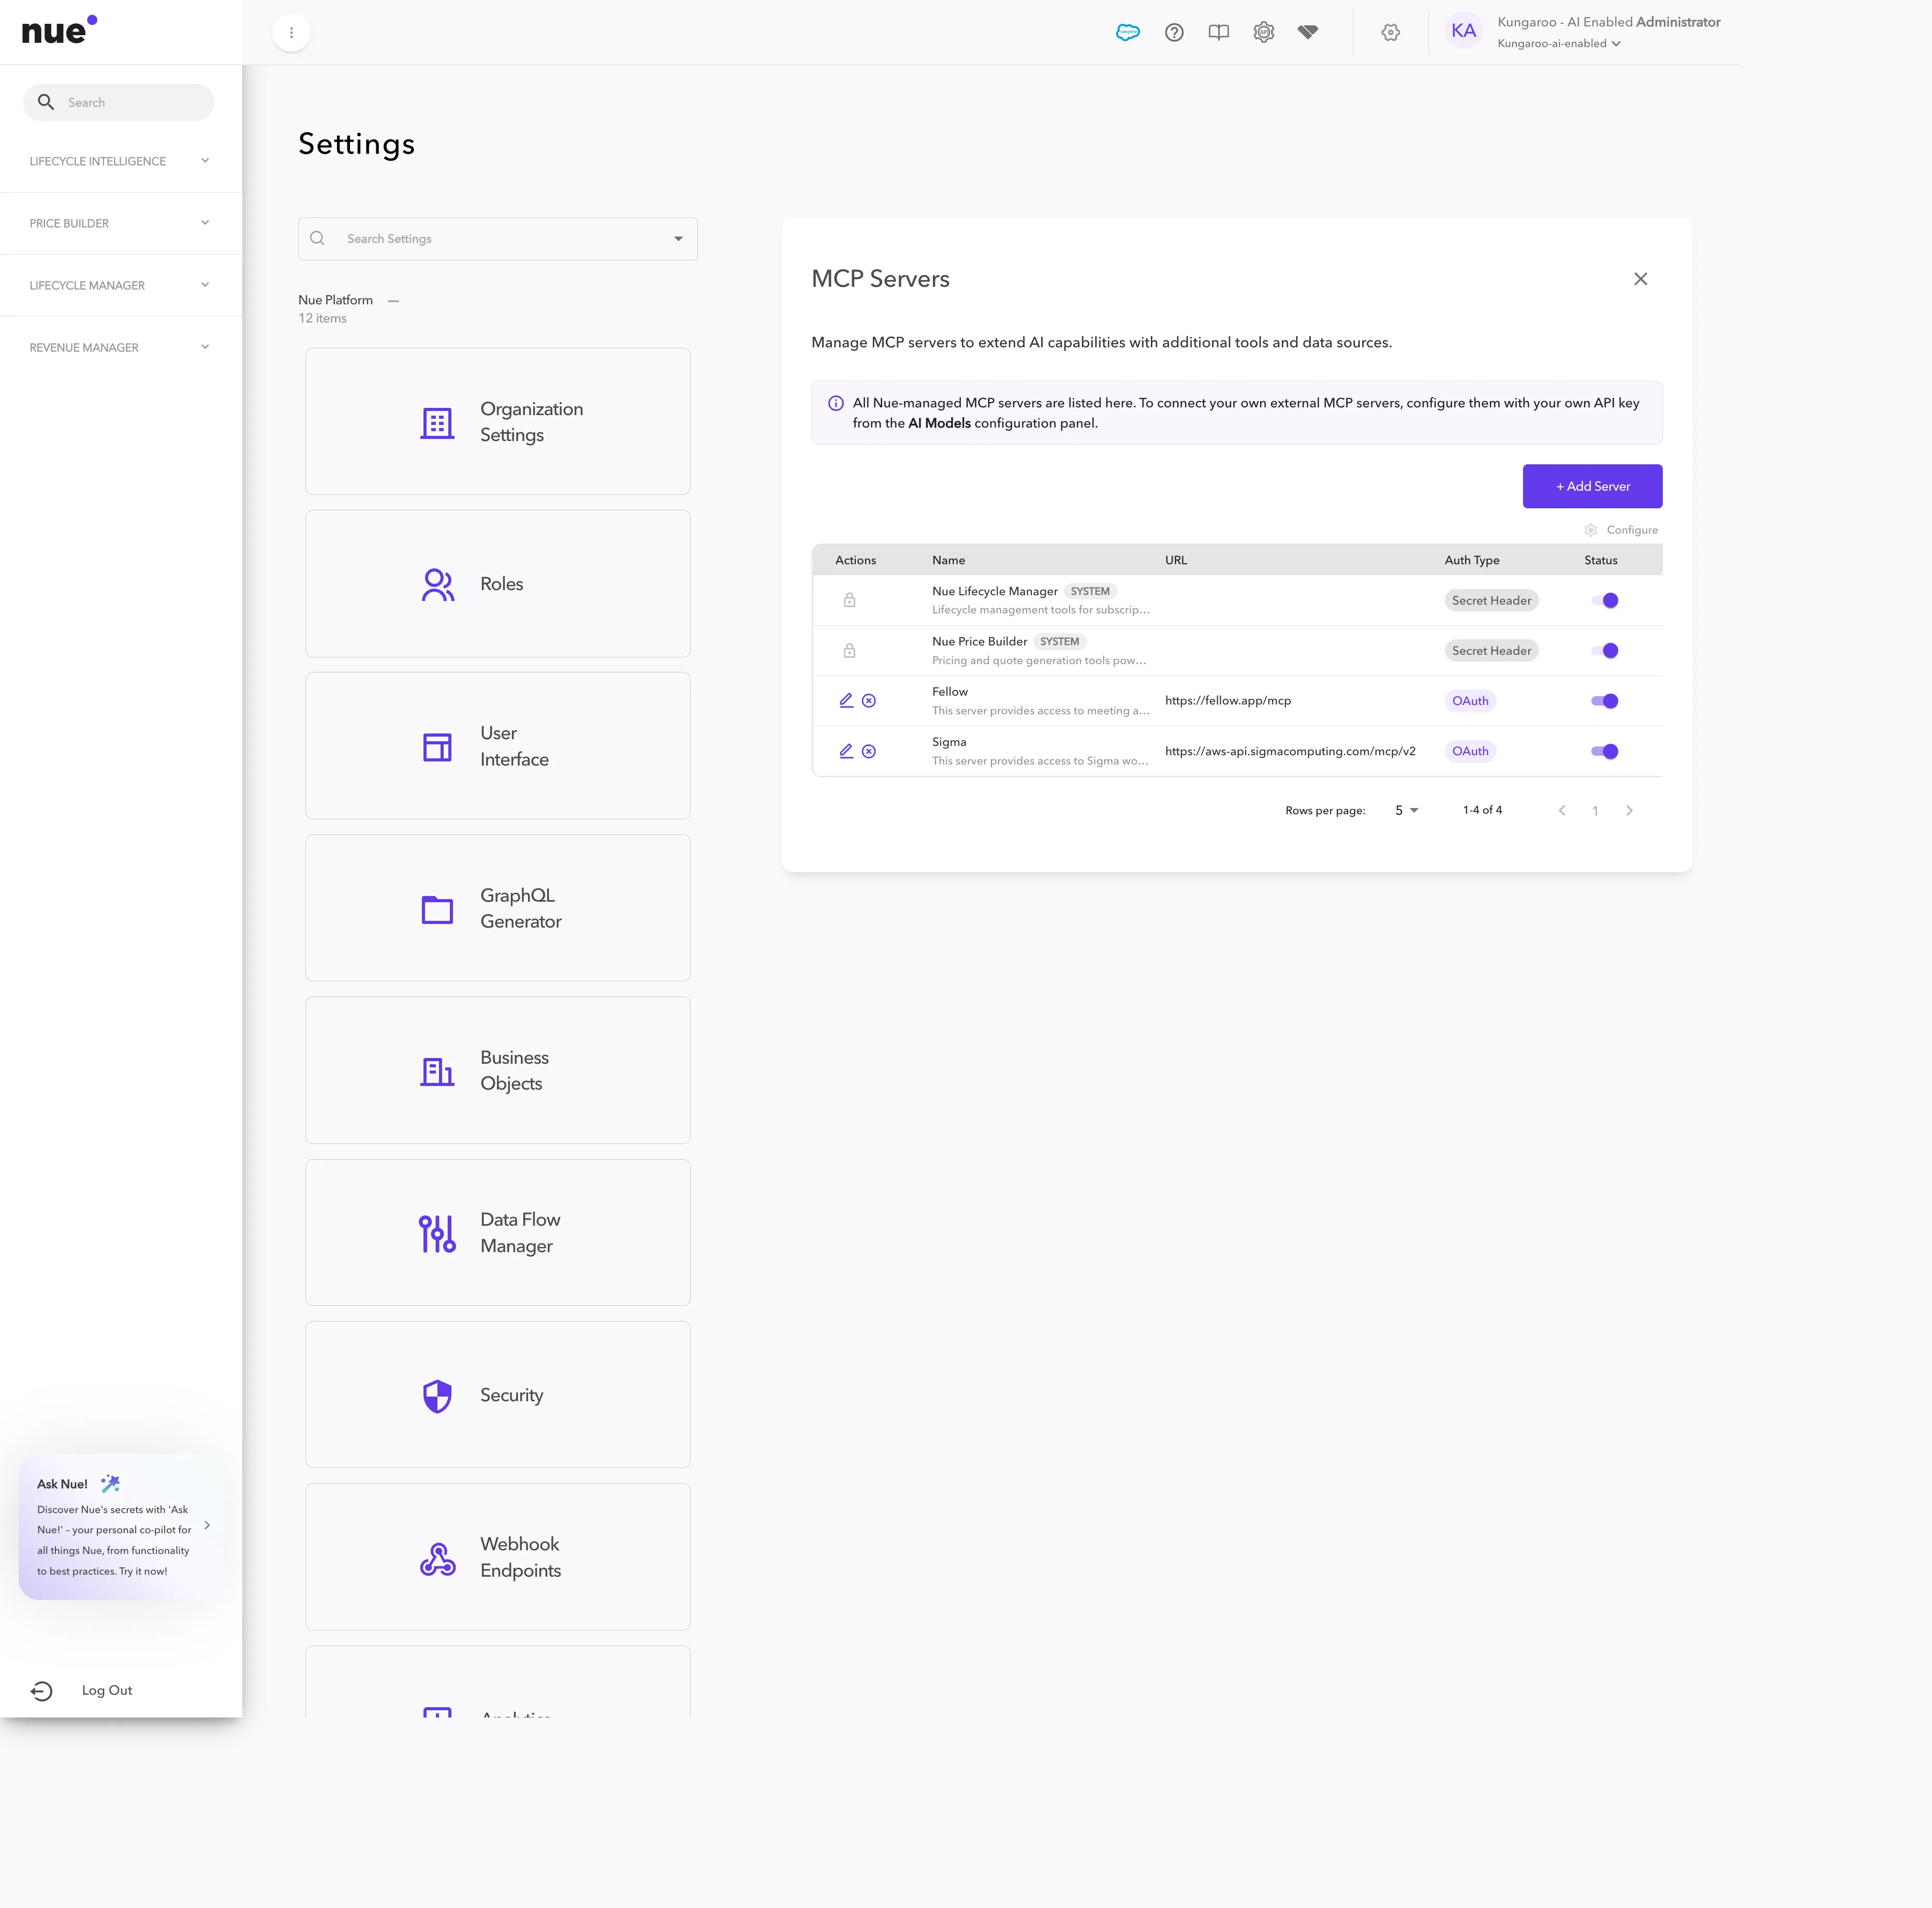Screen dimensions: 1932x1908
Task: Open the rows per page dropdown
Action: [1407, 810]
